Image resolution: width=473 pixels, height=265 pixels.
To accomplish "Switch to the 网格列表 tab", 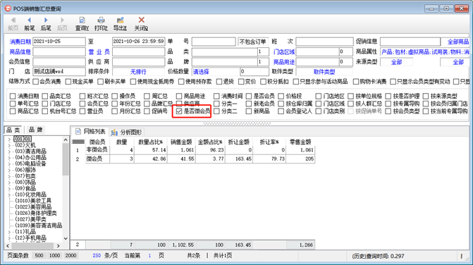I will (90, 132).
